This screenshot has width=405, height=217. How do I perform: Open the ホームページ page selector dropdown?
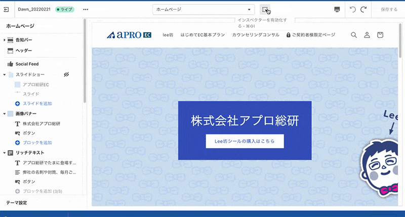pyautogui.click(x=204, y=10)
